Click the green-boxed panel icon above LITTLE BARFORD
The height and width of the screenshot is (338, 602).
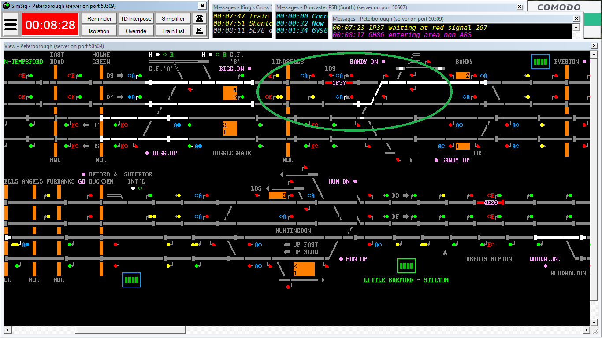point(406,266)
